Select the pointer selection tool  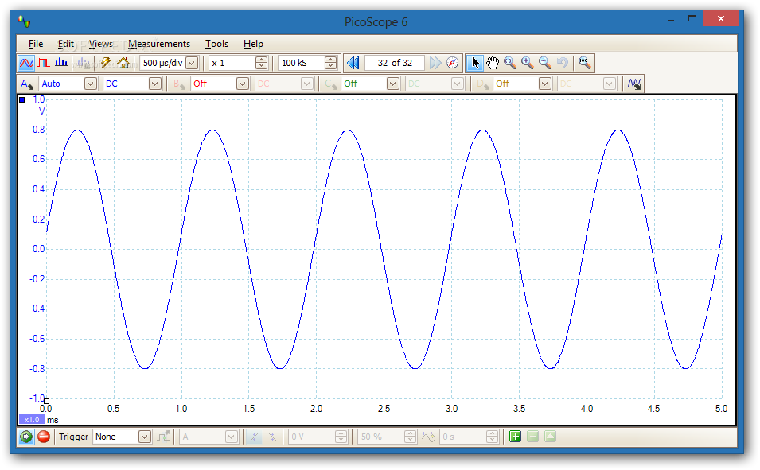point(474,63)
